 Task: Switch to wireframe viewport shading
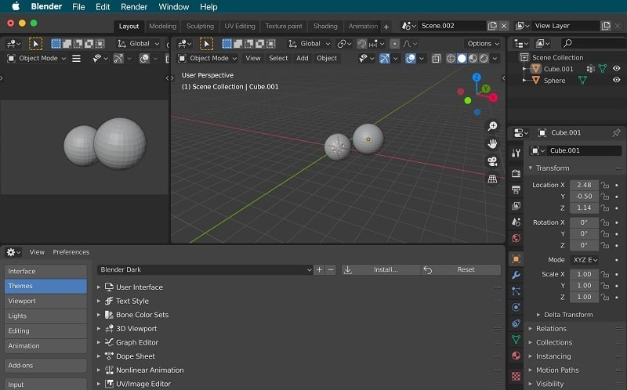click(451, 58)
